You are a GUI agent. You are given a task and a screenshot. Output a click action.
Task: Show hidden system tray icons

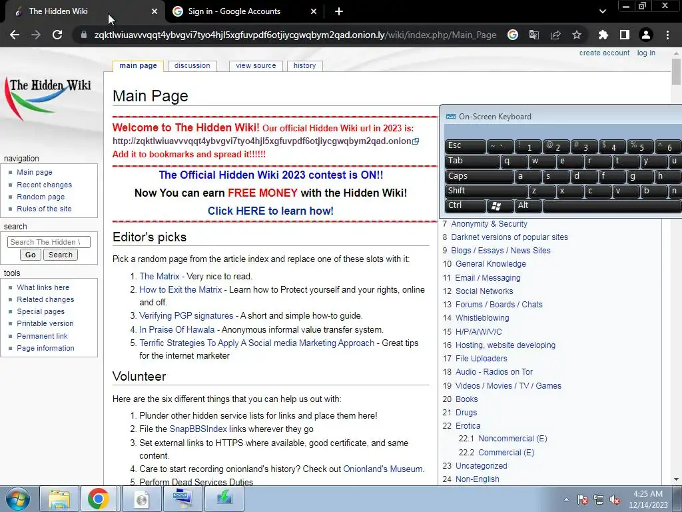tap(566, 500)
